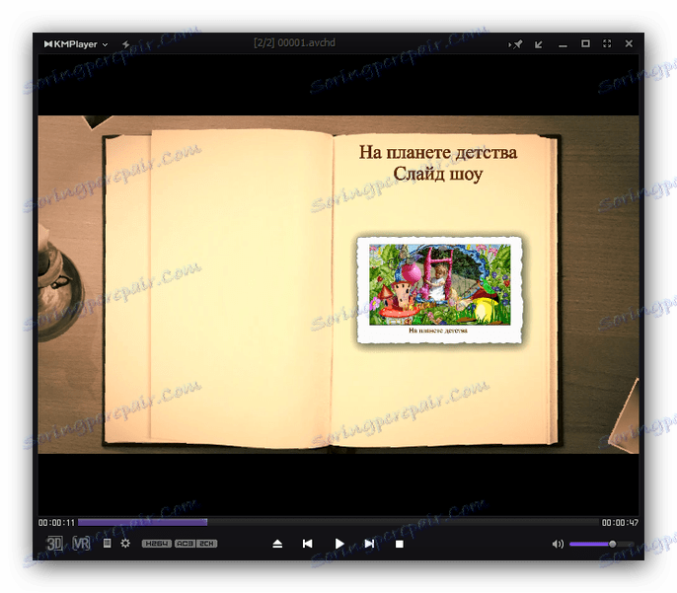Click the H264 video codec badge
Viewport: 677px width, 593px height.
coord(157,544)
